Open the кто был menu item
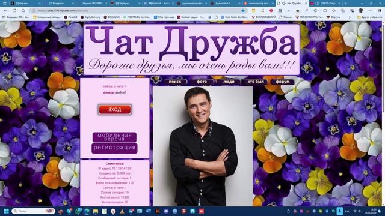This screenshot has height=216, width=385. [x=256, y=82]
